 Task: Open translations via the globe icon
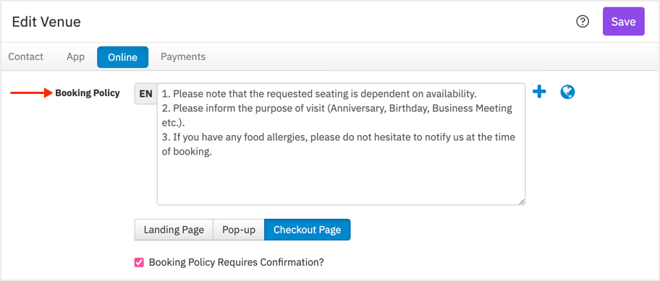[567, 92]
